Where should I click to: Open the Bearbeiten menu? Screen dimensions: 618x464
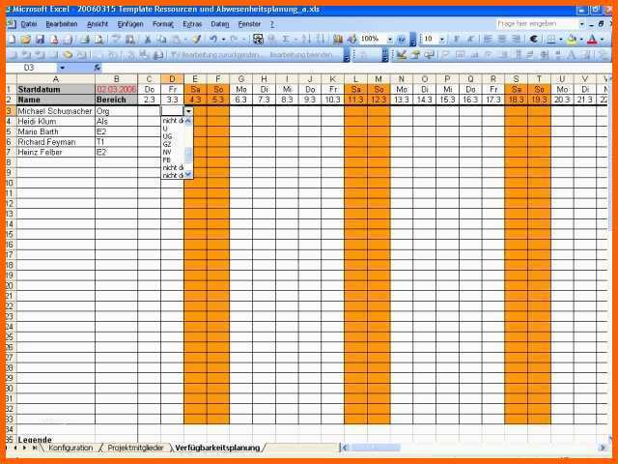pos(62,24)
